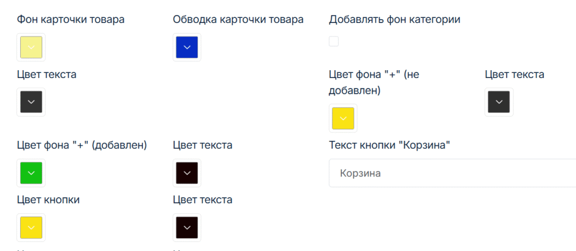Click the 'Фон карточки товара' label
The width and height of the screenshot is (576, 251).
click(x=71, y=20)
